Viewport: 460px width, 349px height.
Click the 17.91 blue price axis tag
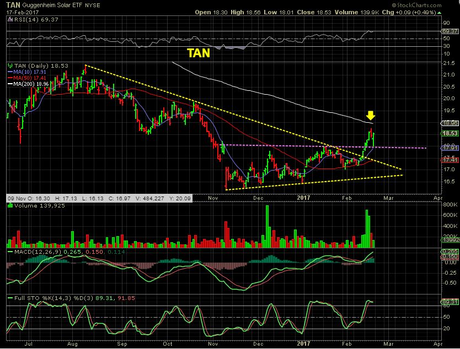450,148
